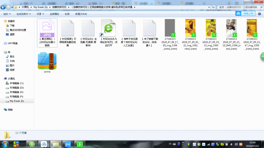This screenshot has width=264, height=148.
Task: Refresh the folder with the address bar refresh icon
Action: 213,7
